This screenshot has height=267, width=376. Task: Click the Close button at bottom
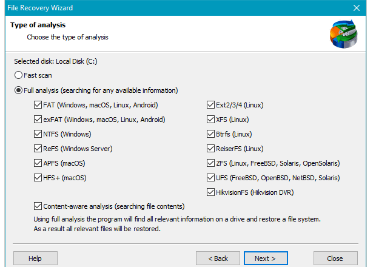pos(335,259)
